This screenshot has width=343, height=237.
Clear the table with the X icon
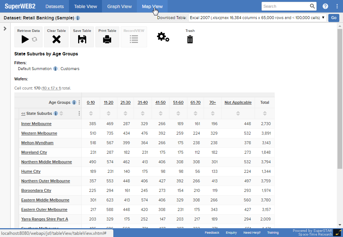tap(56, 39)
